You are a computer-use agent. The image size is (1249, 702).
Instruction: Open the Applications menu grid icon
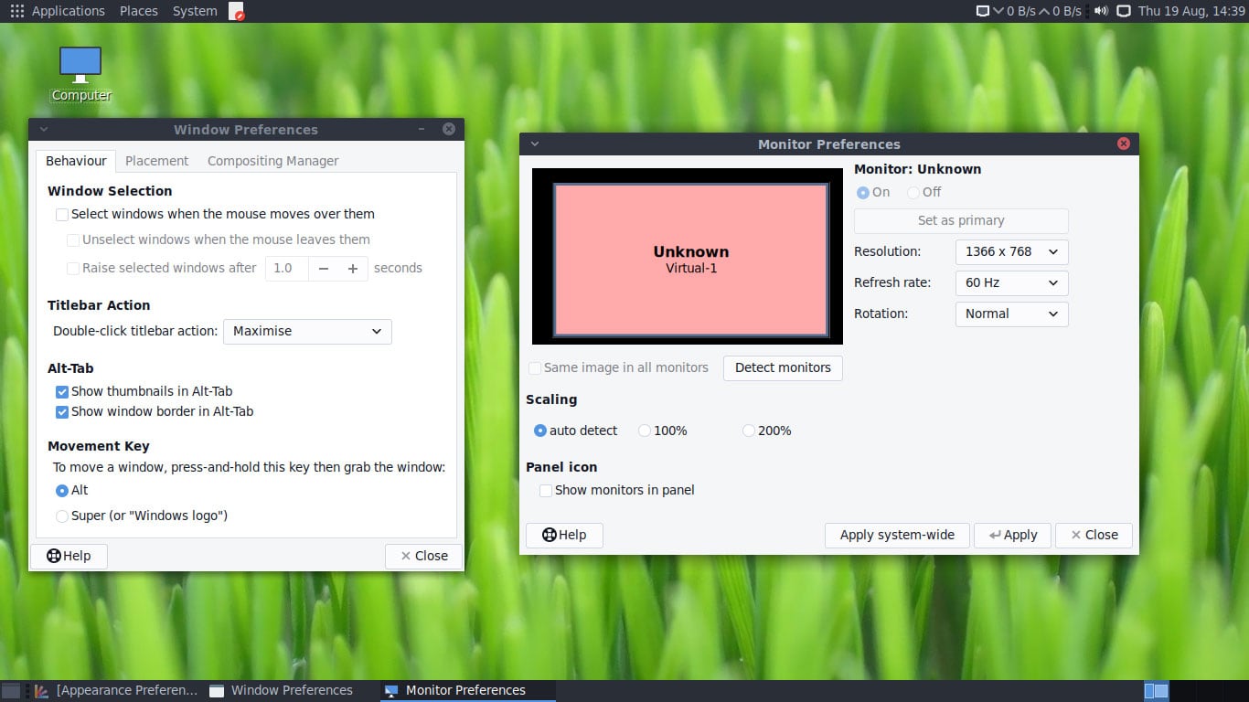16,11
